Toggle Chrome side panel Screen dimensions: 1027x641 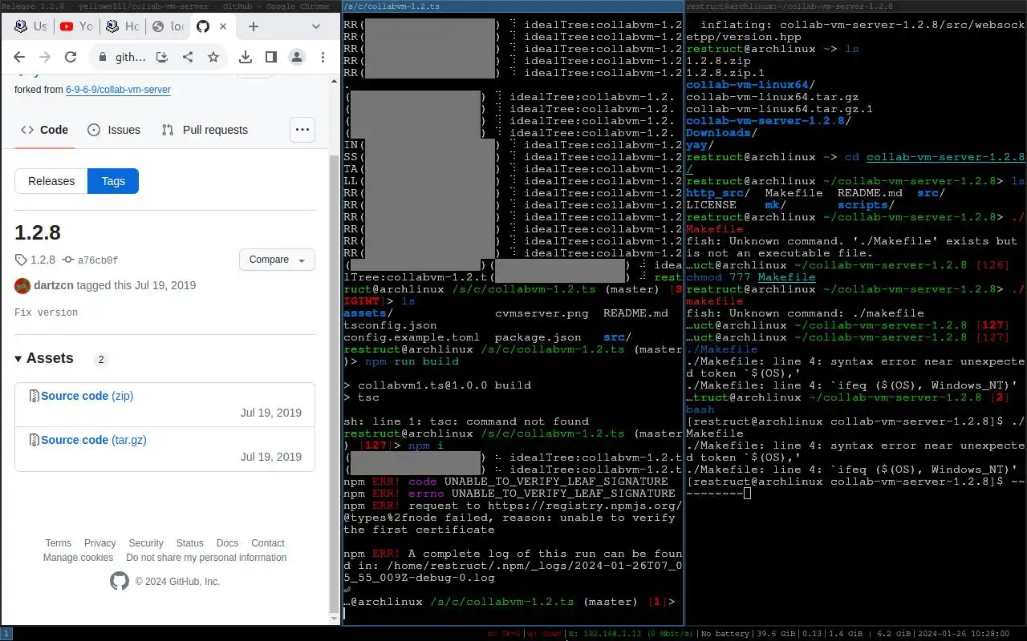[x=271, y=57]
